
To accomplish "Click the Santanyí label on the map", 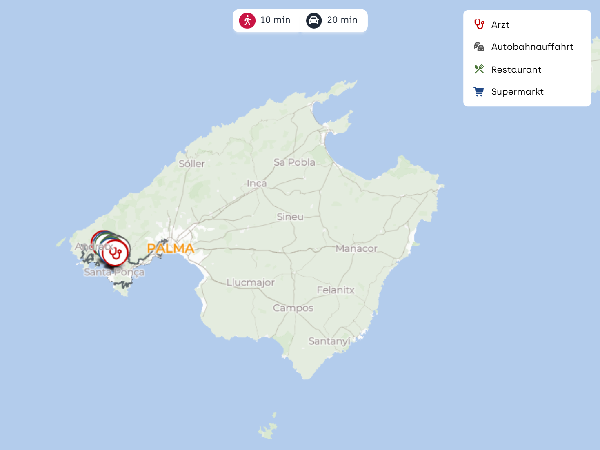I will (x=329, y=341).
